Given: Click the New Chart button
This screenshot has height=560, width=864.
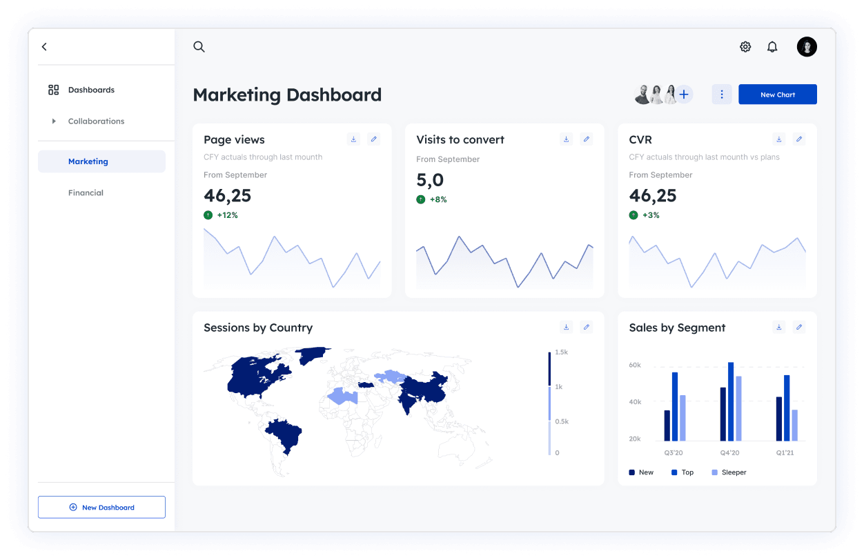Looking at the screenshot, I should (777, 94).
